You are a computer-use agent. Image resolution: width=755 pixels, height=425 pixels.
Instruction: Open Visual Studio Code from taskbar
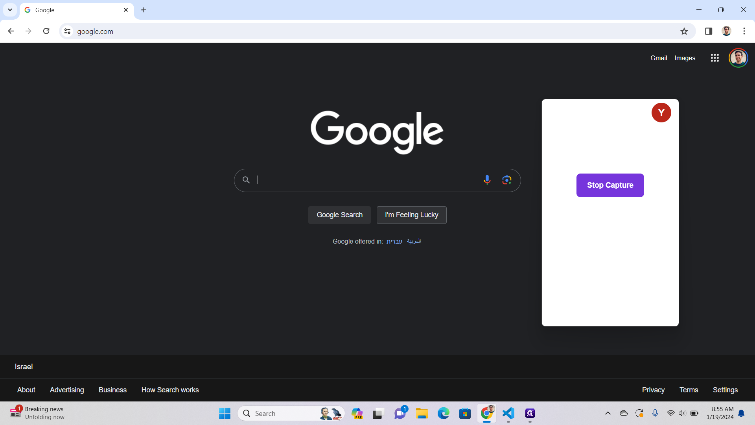pos(508,414)
